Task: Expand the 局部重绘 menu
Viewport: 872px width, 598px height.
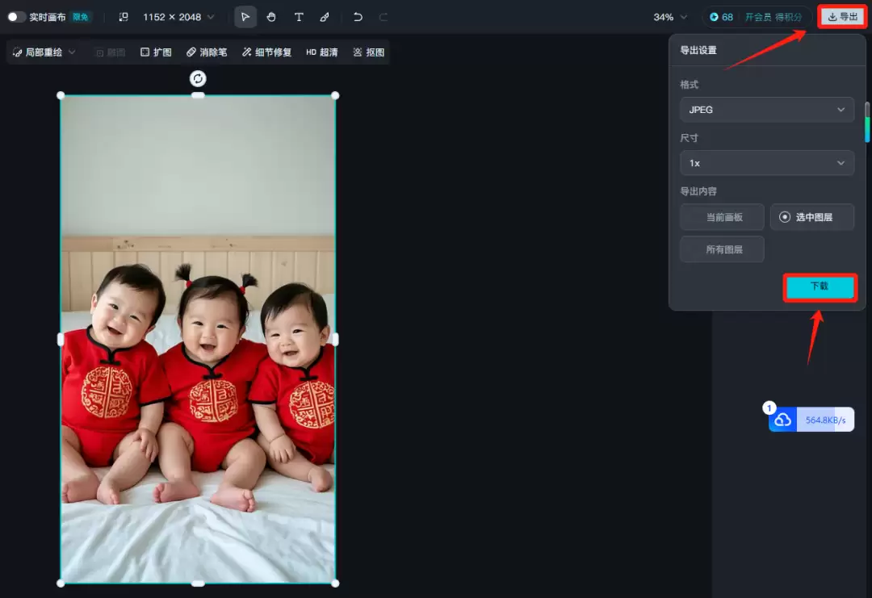Action: tap(44, 52)
